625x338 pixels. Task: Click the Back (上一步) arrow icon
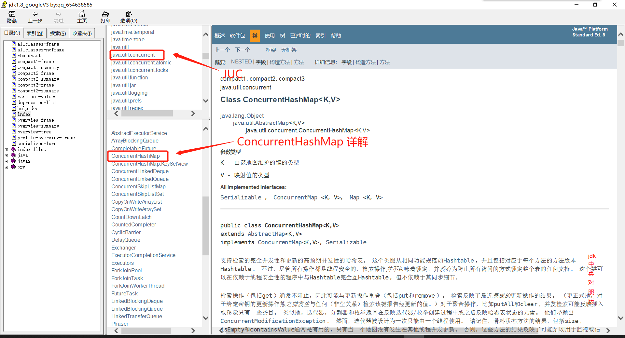click(35, 14)
